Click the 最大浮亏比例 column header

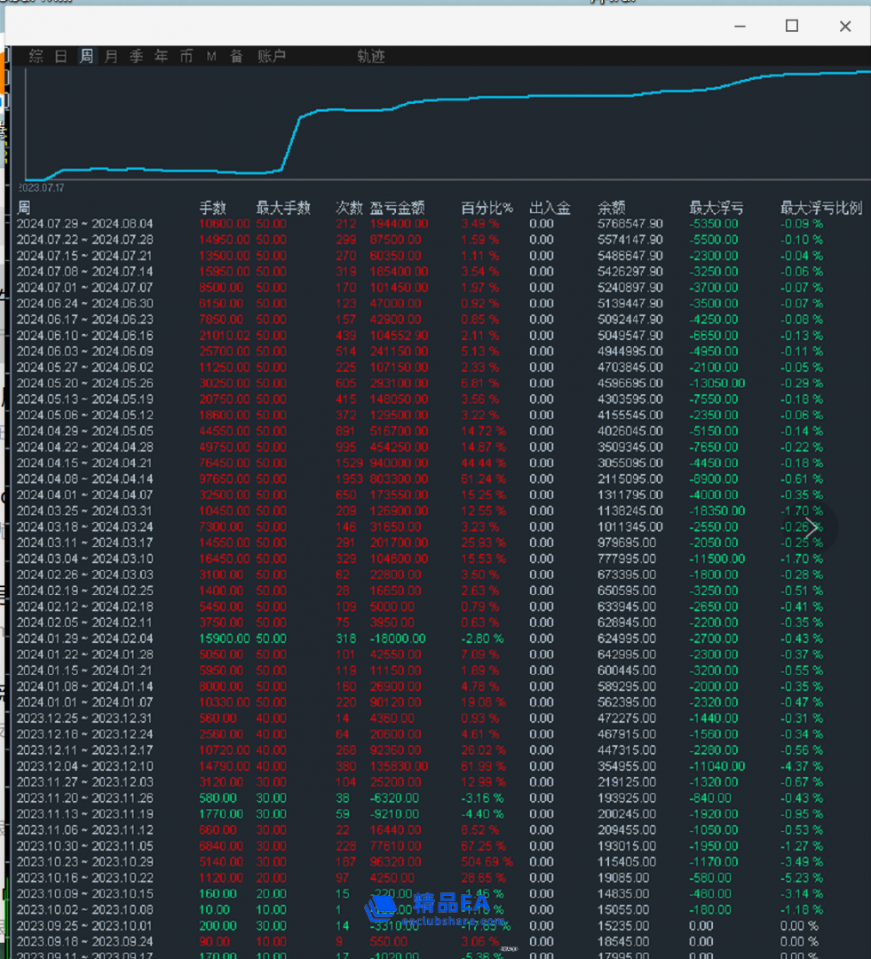pos(820,208)
